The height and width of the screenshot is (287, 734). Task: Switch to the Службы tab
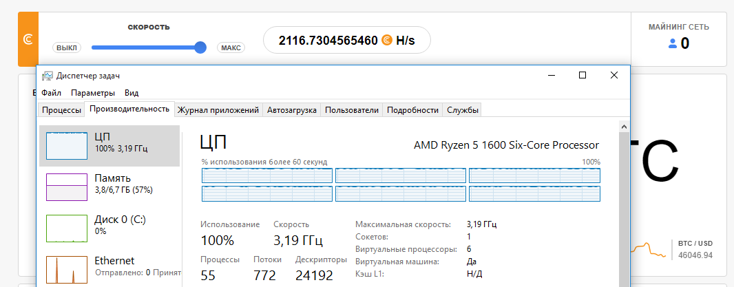[x=463, y=111]
